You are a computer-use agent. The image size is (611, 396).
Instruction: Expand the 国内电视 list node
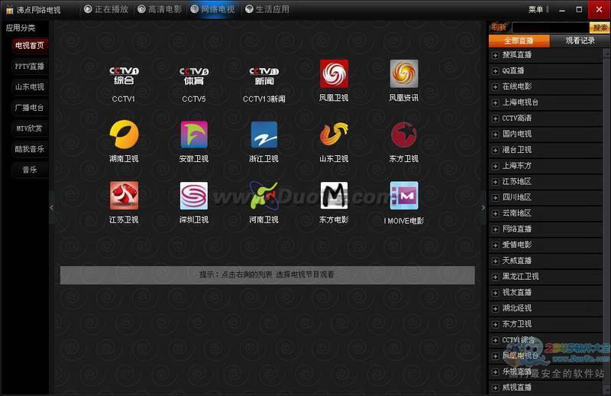click(x=495, y=135)
